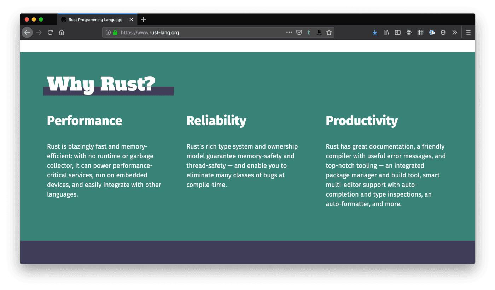Click the Reliability heading
Viewport: 495px width, 290px height.
(216, 121)
